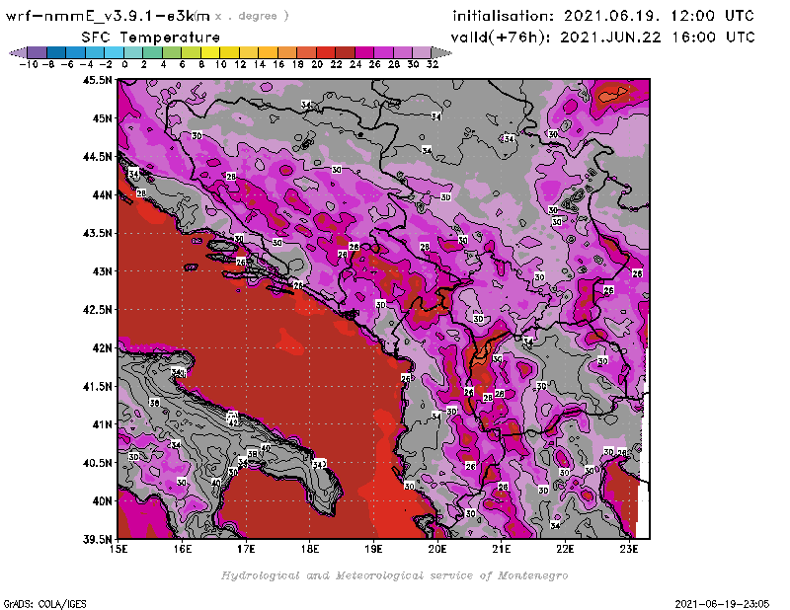This screenshot has height=610, width=790.
Task: Click the 'valid(+76h):' label
Action: (501, 38)
